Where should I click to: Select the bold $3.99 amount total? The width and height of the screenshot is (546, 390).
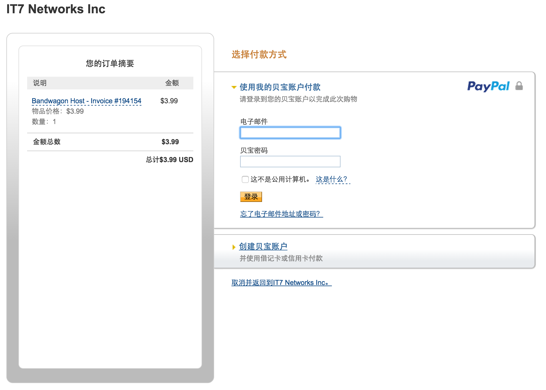170,142
